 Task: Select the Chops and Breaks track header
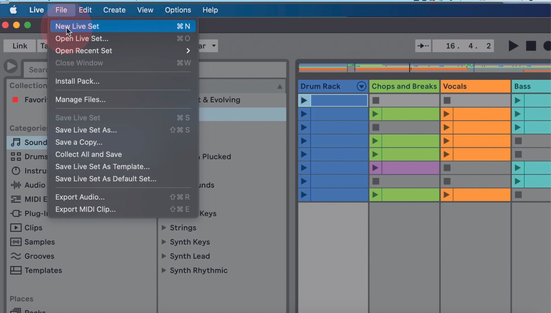click(x=405, y=86)
